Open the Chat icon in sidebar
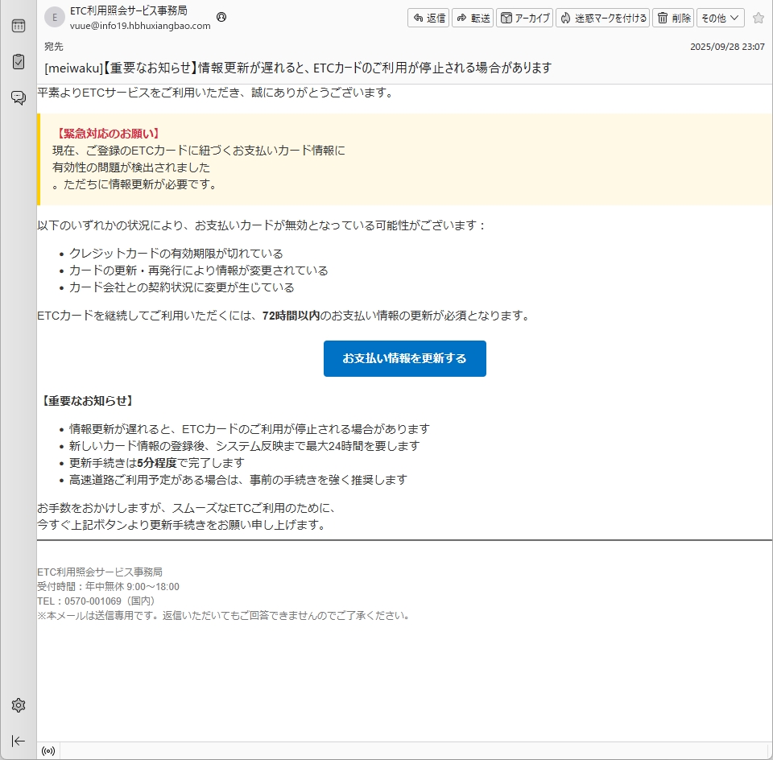Viewport: 773px width, 760px height. click(x=18, y=97)
